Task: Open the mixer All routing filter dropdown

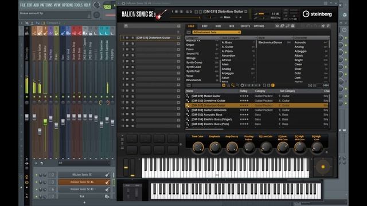Action: 84,163
